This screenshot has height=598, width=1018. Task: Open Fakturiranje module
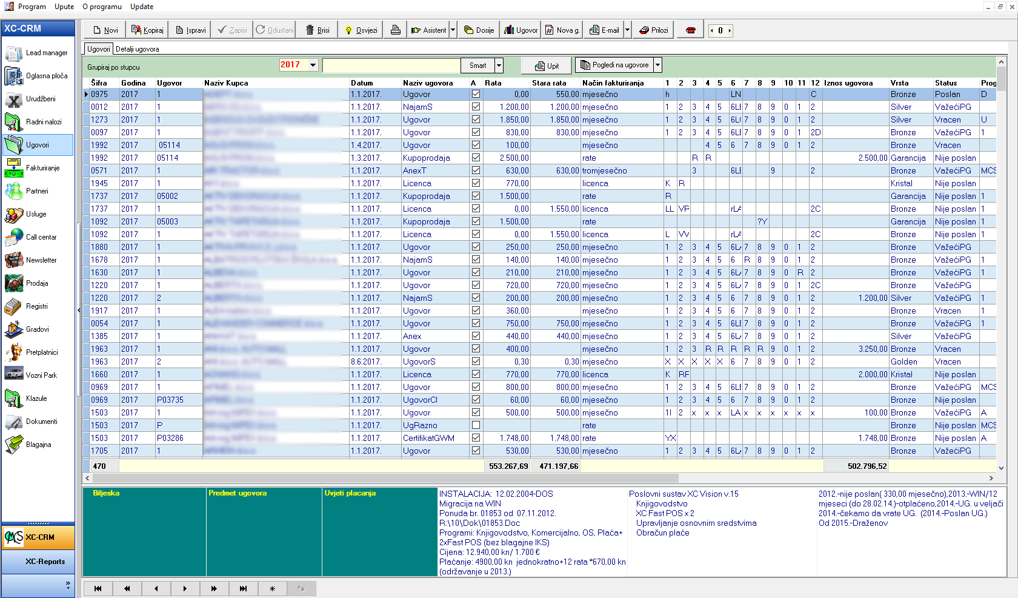(x=38, y=168)
